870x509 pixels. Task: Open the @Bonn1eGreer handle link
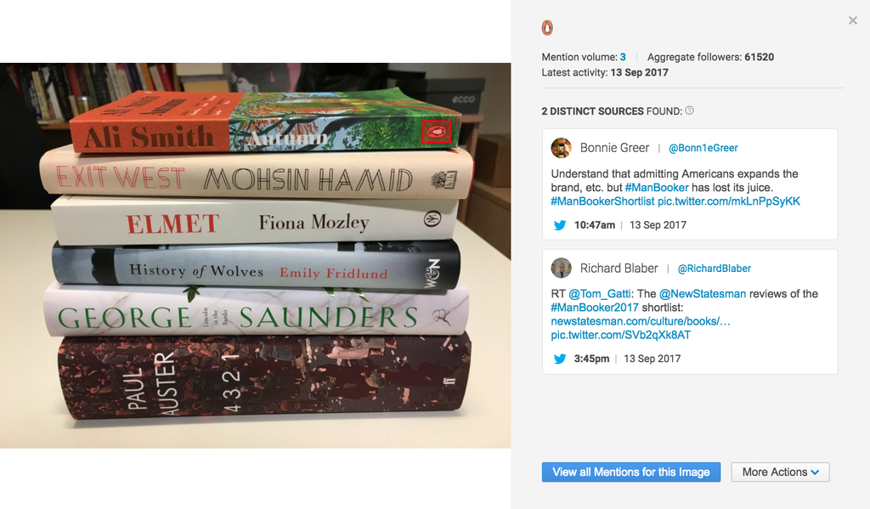(x=703, y=148)
